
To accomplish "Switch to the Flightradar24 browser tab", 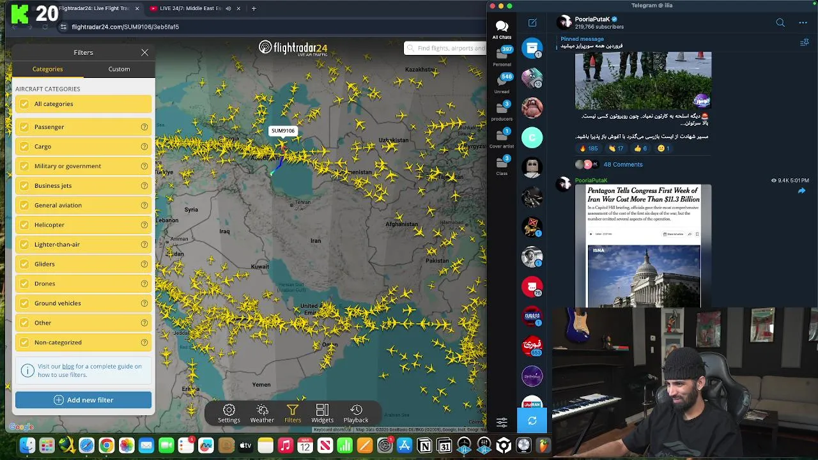I will [x=94, y=8].
